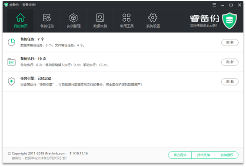Click the 数据库与文件备份同步双引擎 slogan text
The width and height of the screenshot is (246, 167).
[40, 158]
